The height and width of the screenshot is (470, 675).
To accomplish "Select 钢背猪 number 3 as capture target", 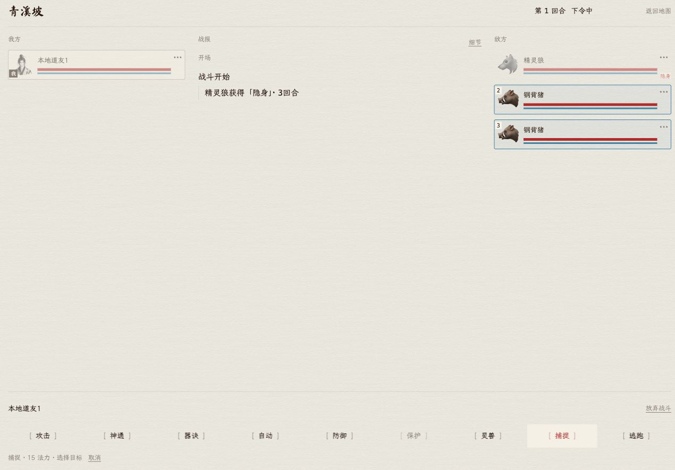I will (x=583, y=134).
